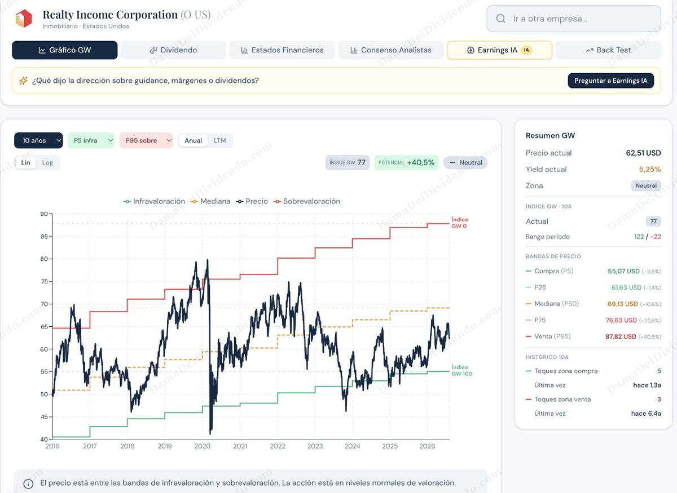Toggle Infravaloración series in legend
This screenshot has height=493, width=677.
154,201
